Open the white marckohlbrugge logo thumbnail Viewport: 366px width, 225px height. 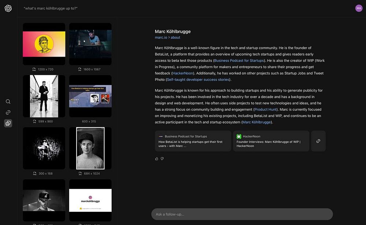pyautogui.click(x=90, y=200)
